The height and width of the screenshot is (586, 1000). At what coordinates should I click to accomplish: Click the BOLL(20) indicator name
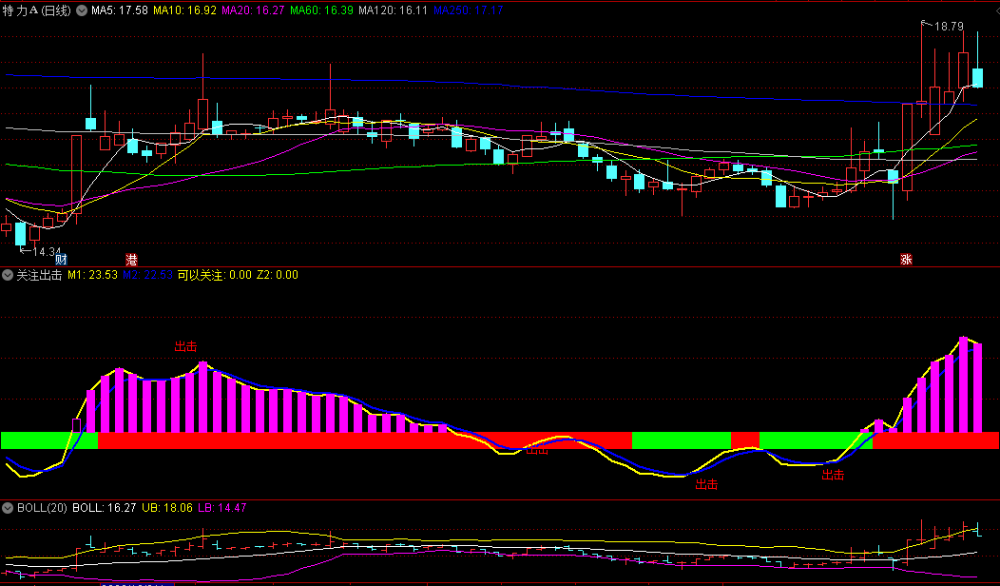(x=42, y=508)
